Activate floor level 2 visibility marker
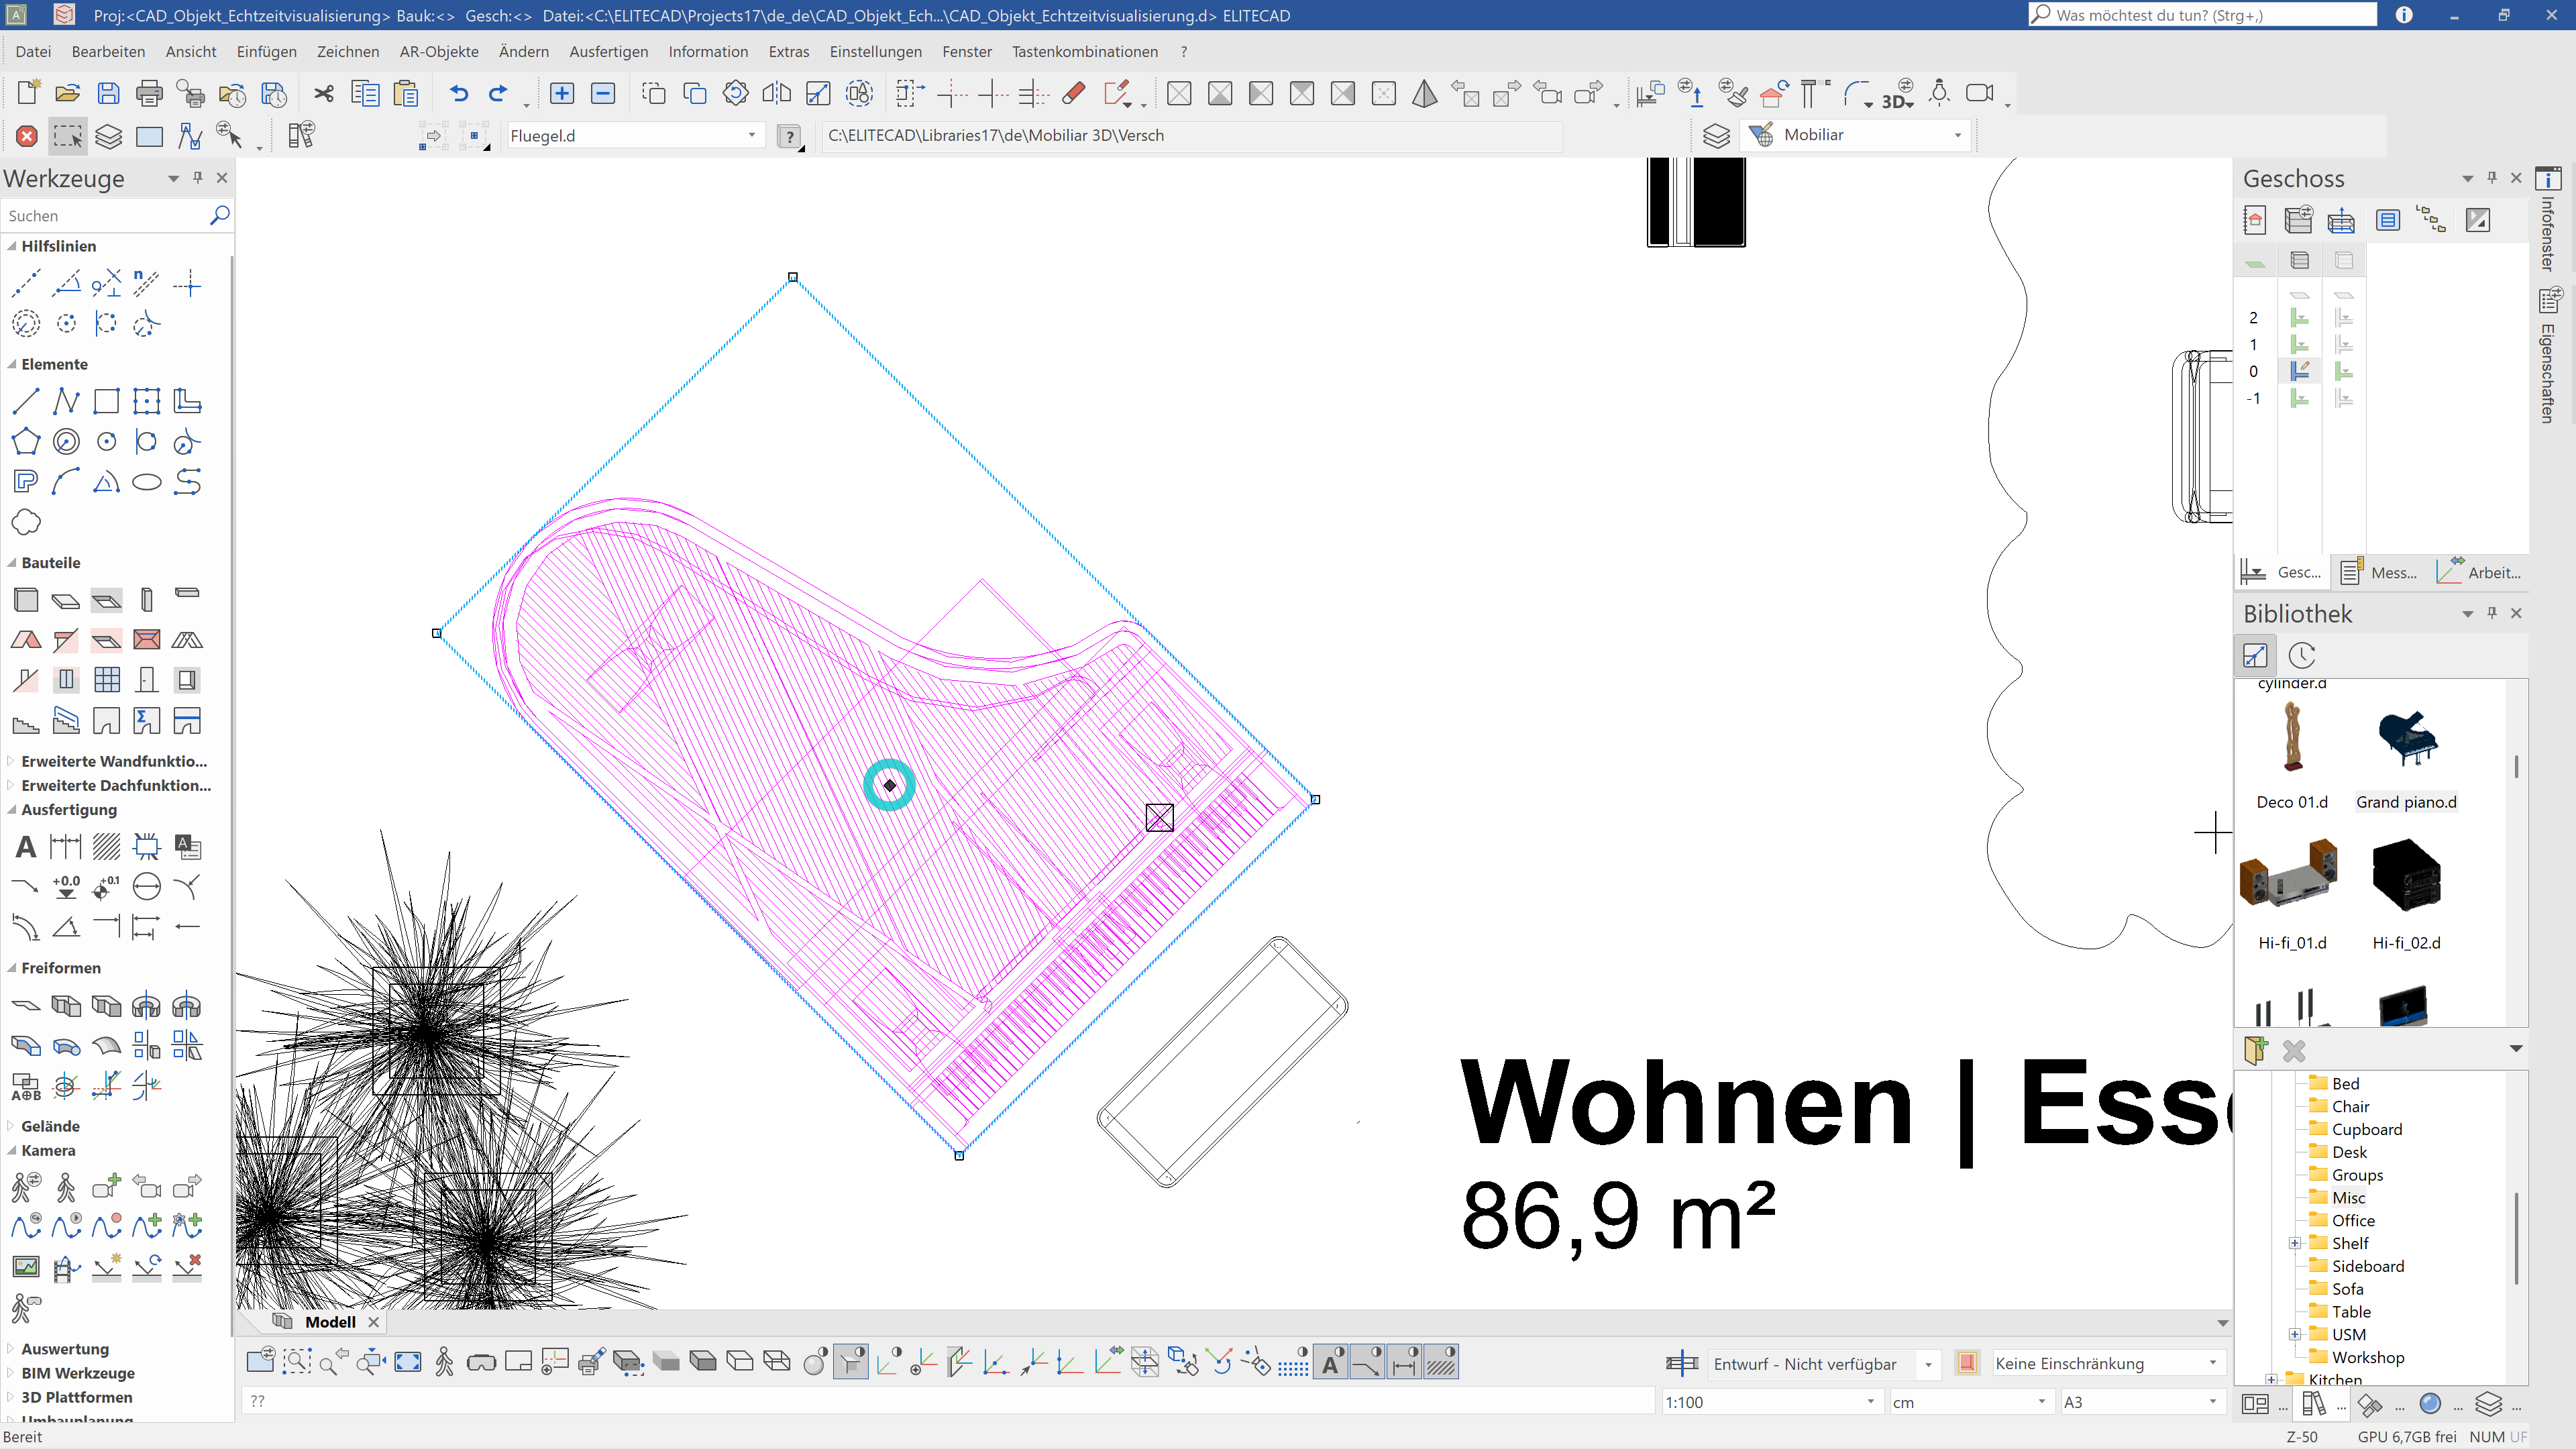This screenshot has width=2576, height=1449. pos(2300,318)
